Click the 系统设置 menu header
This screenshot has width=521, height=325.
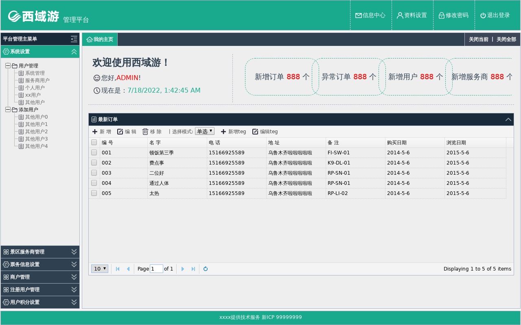click(40, 52)
